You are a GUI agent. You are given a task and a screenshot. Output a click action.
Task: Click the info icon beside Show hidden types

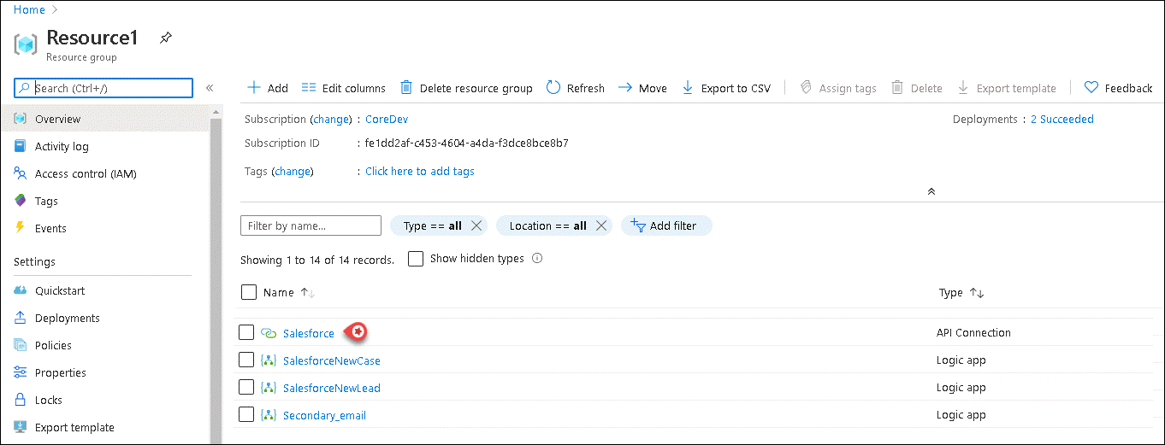tap(538, 259)
